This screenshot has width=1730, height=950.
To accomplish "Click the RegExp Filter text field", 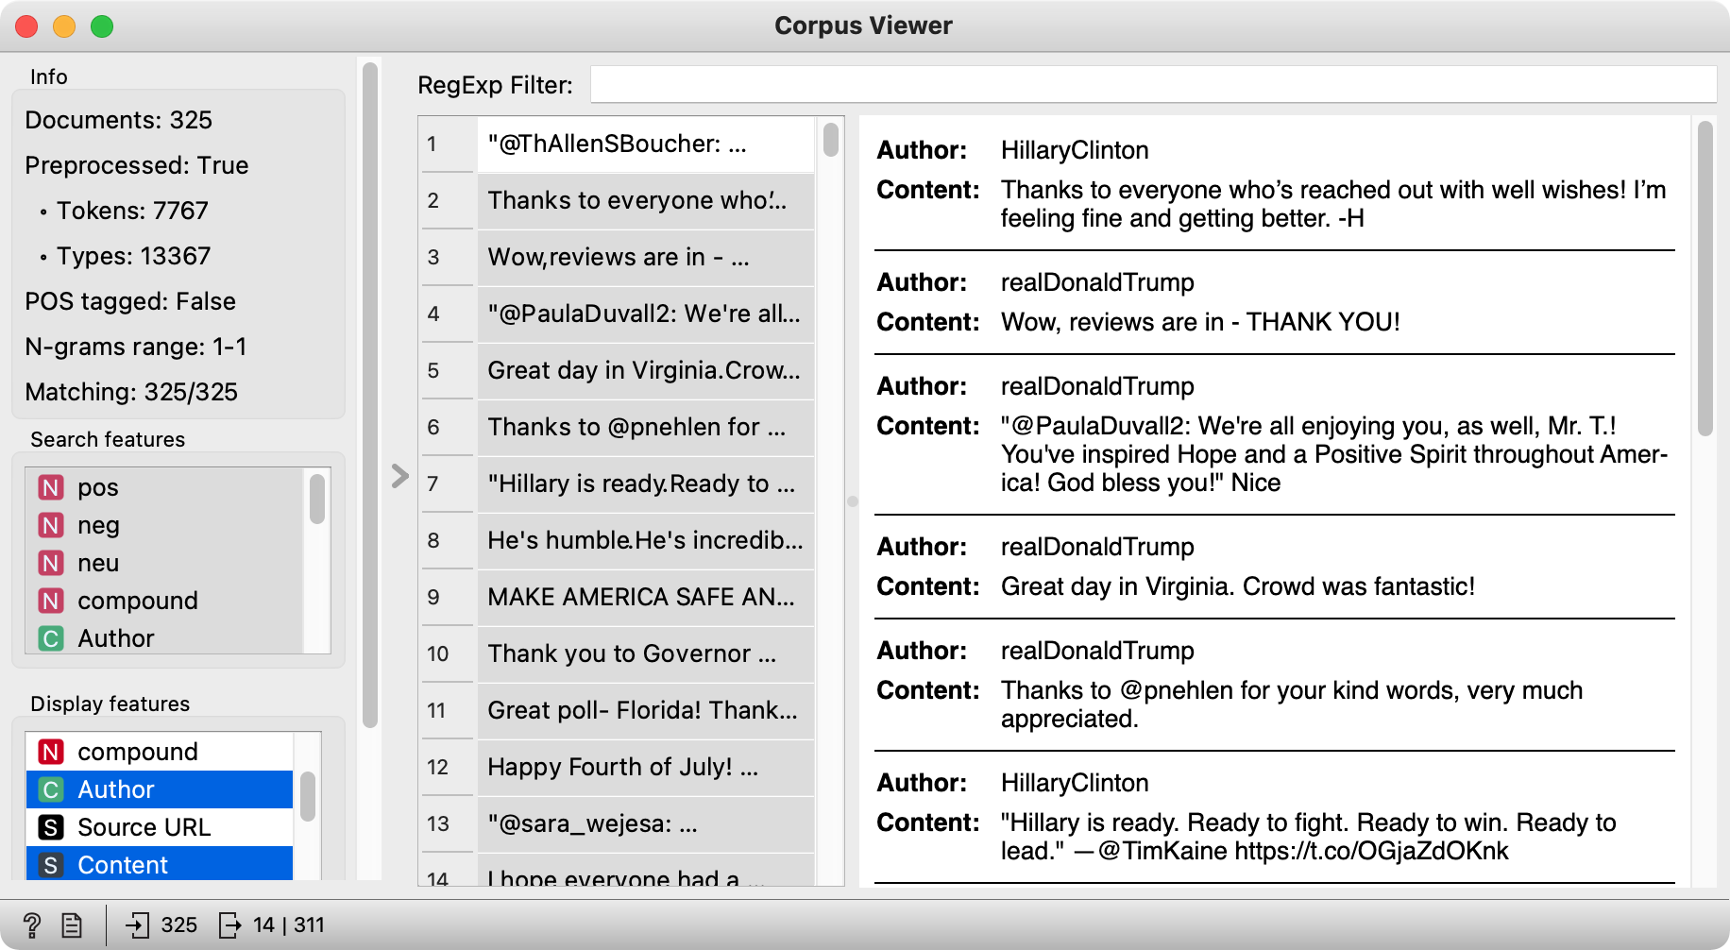I will pyautogui.click(x=1153, y=84).
